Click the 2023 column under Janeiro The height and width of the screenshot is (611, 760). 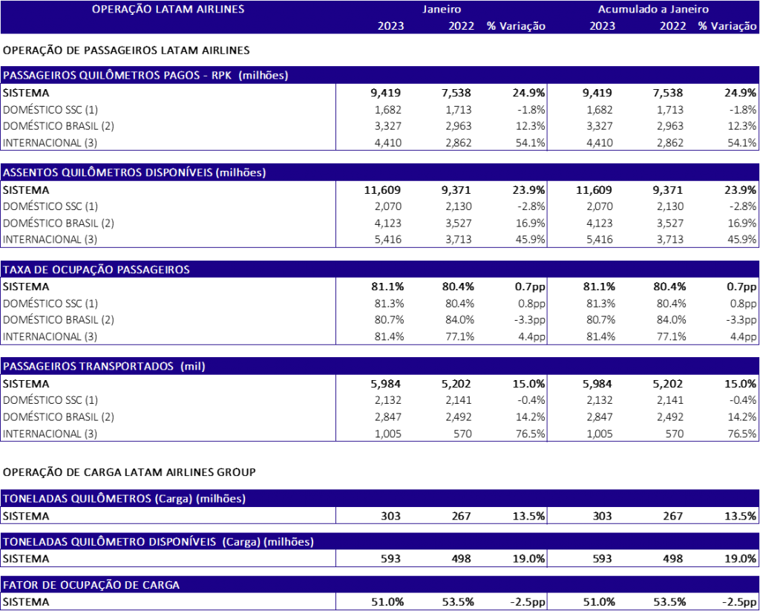tap(390, 26)
